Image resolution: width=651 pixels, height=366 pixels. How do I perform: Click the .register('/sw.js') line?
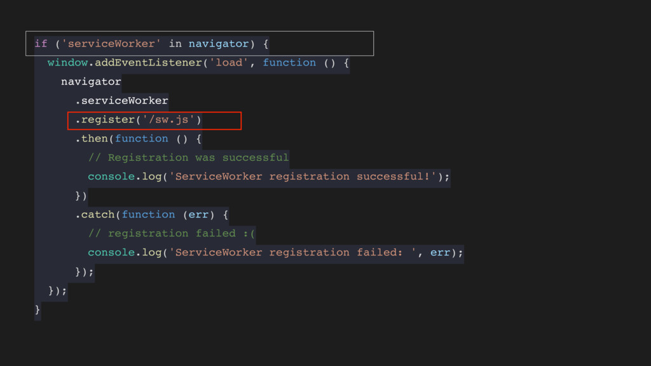138,119
